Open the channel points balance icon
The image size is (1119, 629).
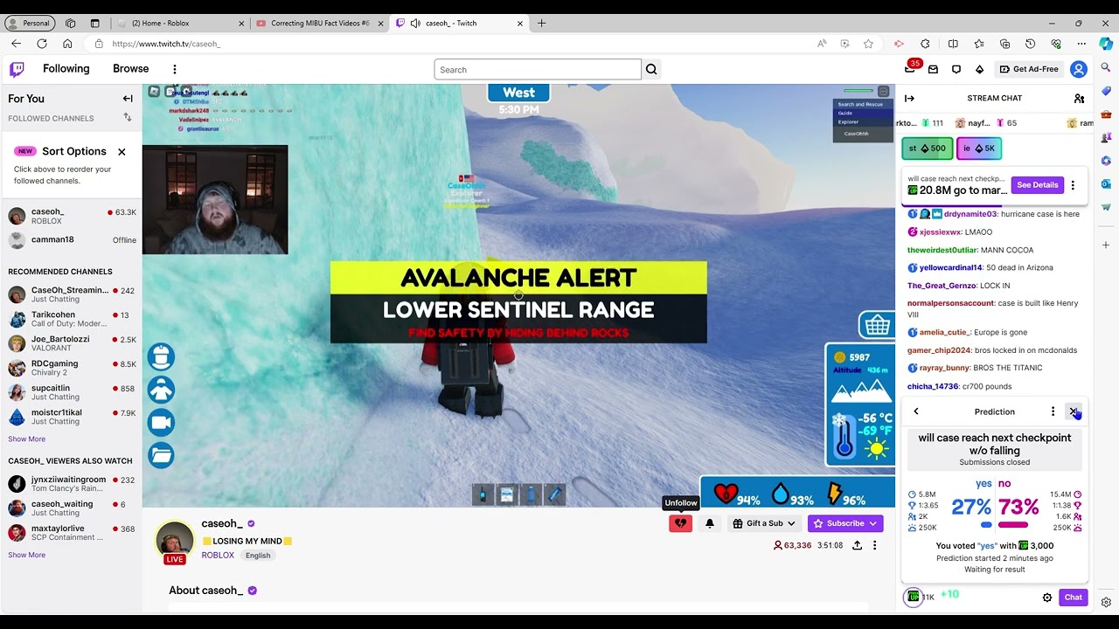913,597
